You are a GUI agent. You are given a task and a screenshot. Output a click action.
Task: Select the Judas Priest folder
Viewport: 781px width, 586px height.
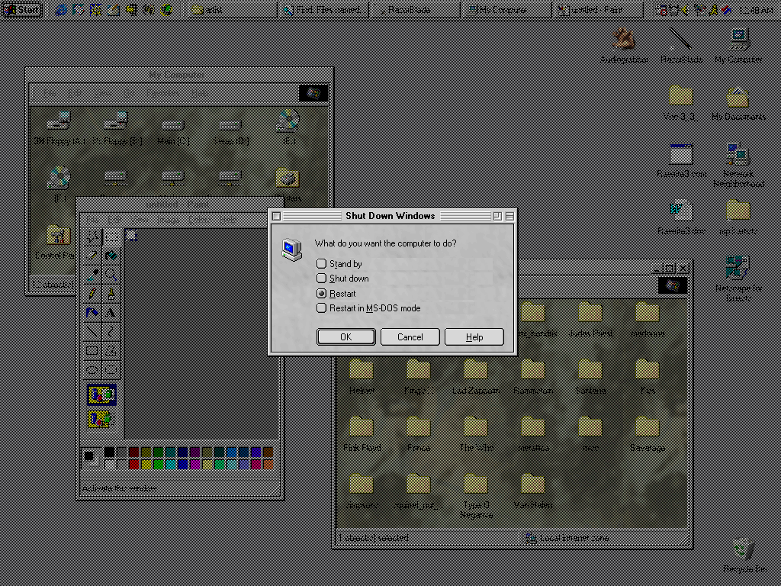click(x=590, y=320)
